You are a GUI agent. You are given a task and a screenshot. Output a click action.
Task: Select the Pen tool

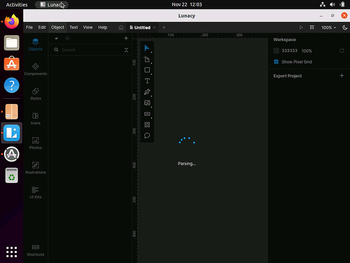(147, 92)
